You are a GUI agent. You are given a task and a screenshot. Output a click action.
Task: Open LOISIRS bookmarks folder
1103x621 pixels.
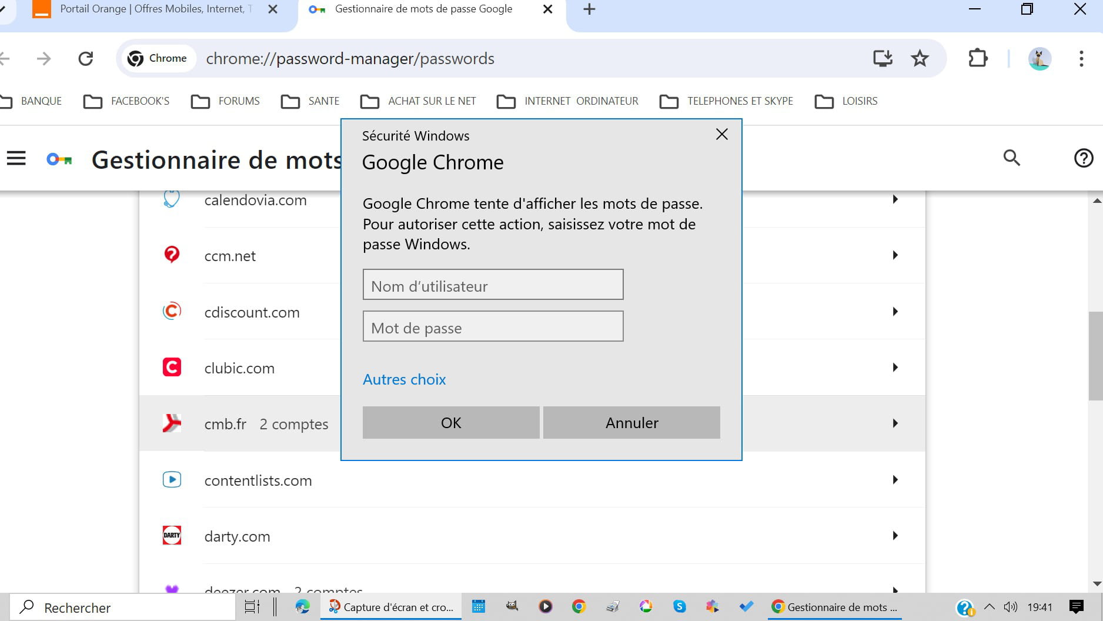click(x=846, y=101)
